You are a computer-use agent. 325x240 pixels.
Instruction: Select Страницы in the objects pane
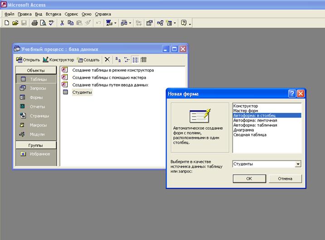(x=36, y=116)
